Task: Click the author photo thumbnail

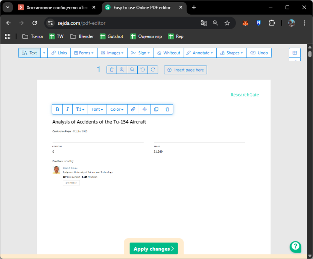Action: [56, 170]
